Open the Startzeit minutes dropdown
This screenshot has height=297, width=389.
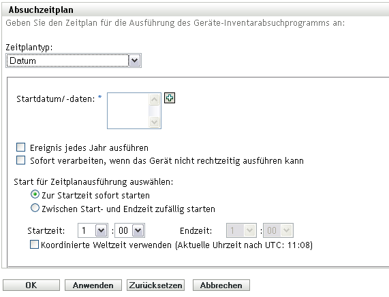click(130, 230)
